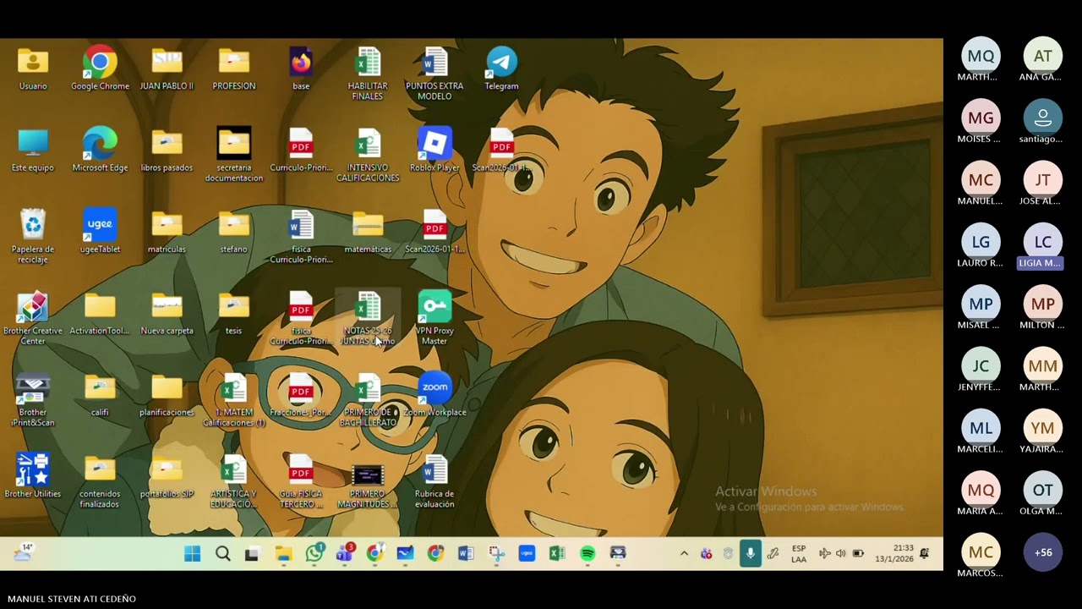Open Microsoft Teams in the taskbar

[x=345, y=553]
